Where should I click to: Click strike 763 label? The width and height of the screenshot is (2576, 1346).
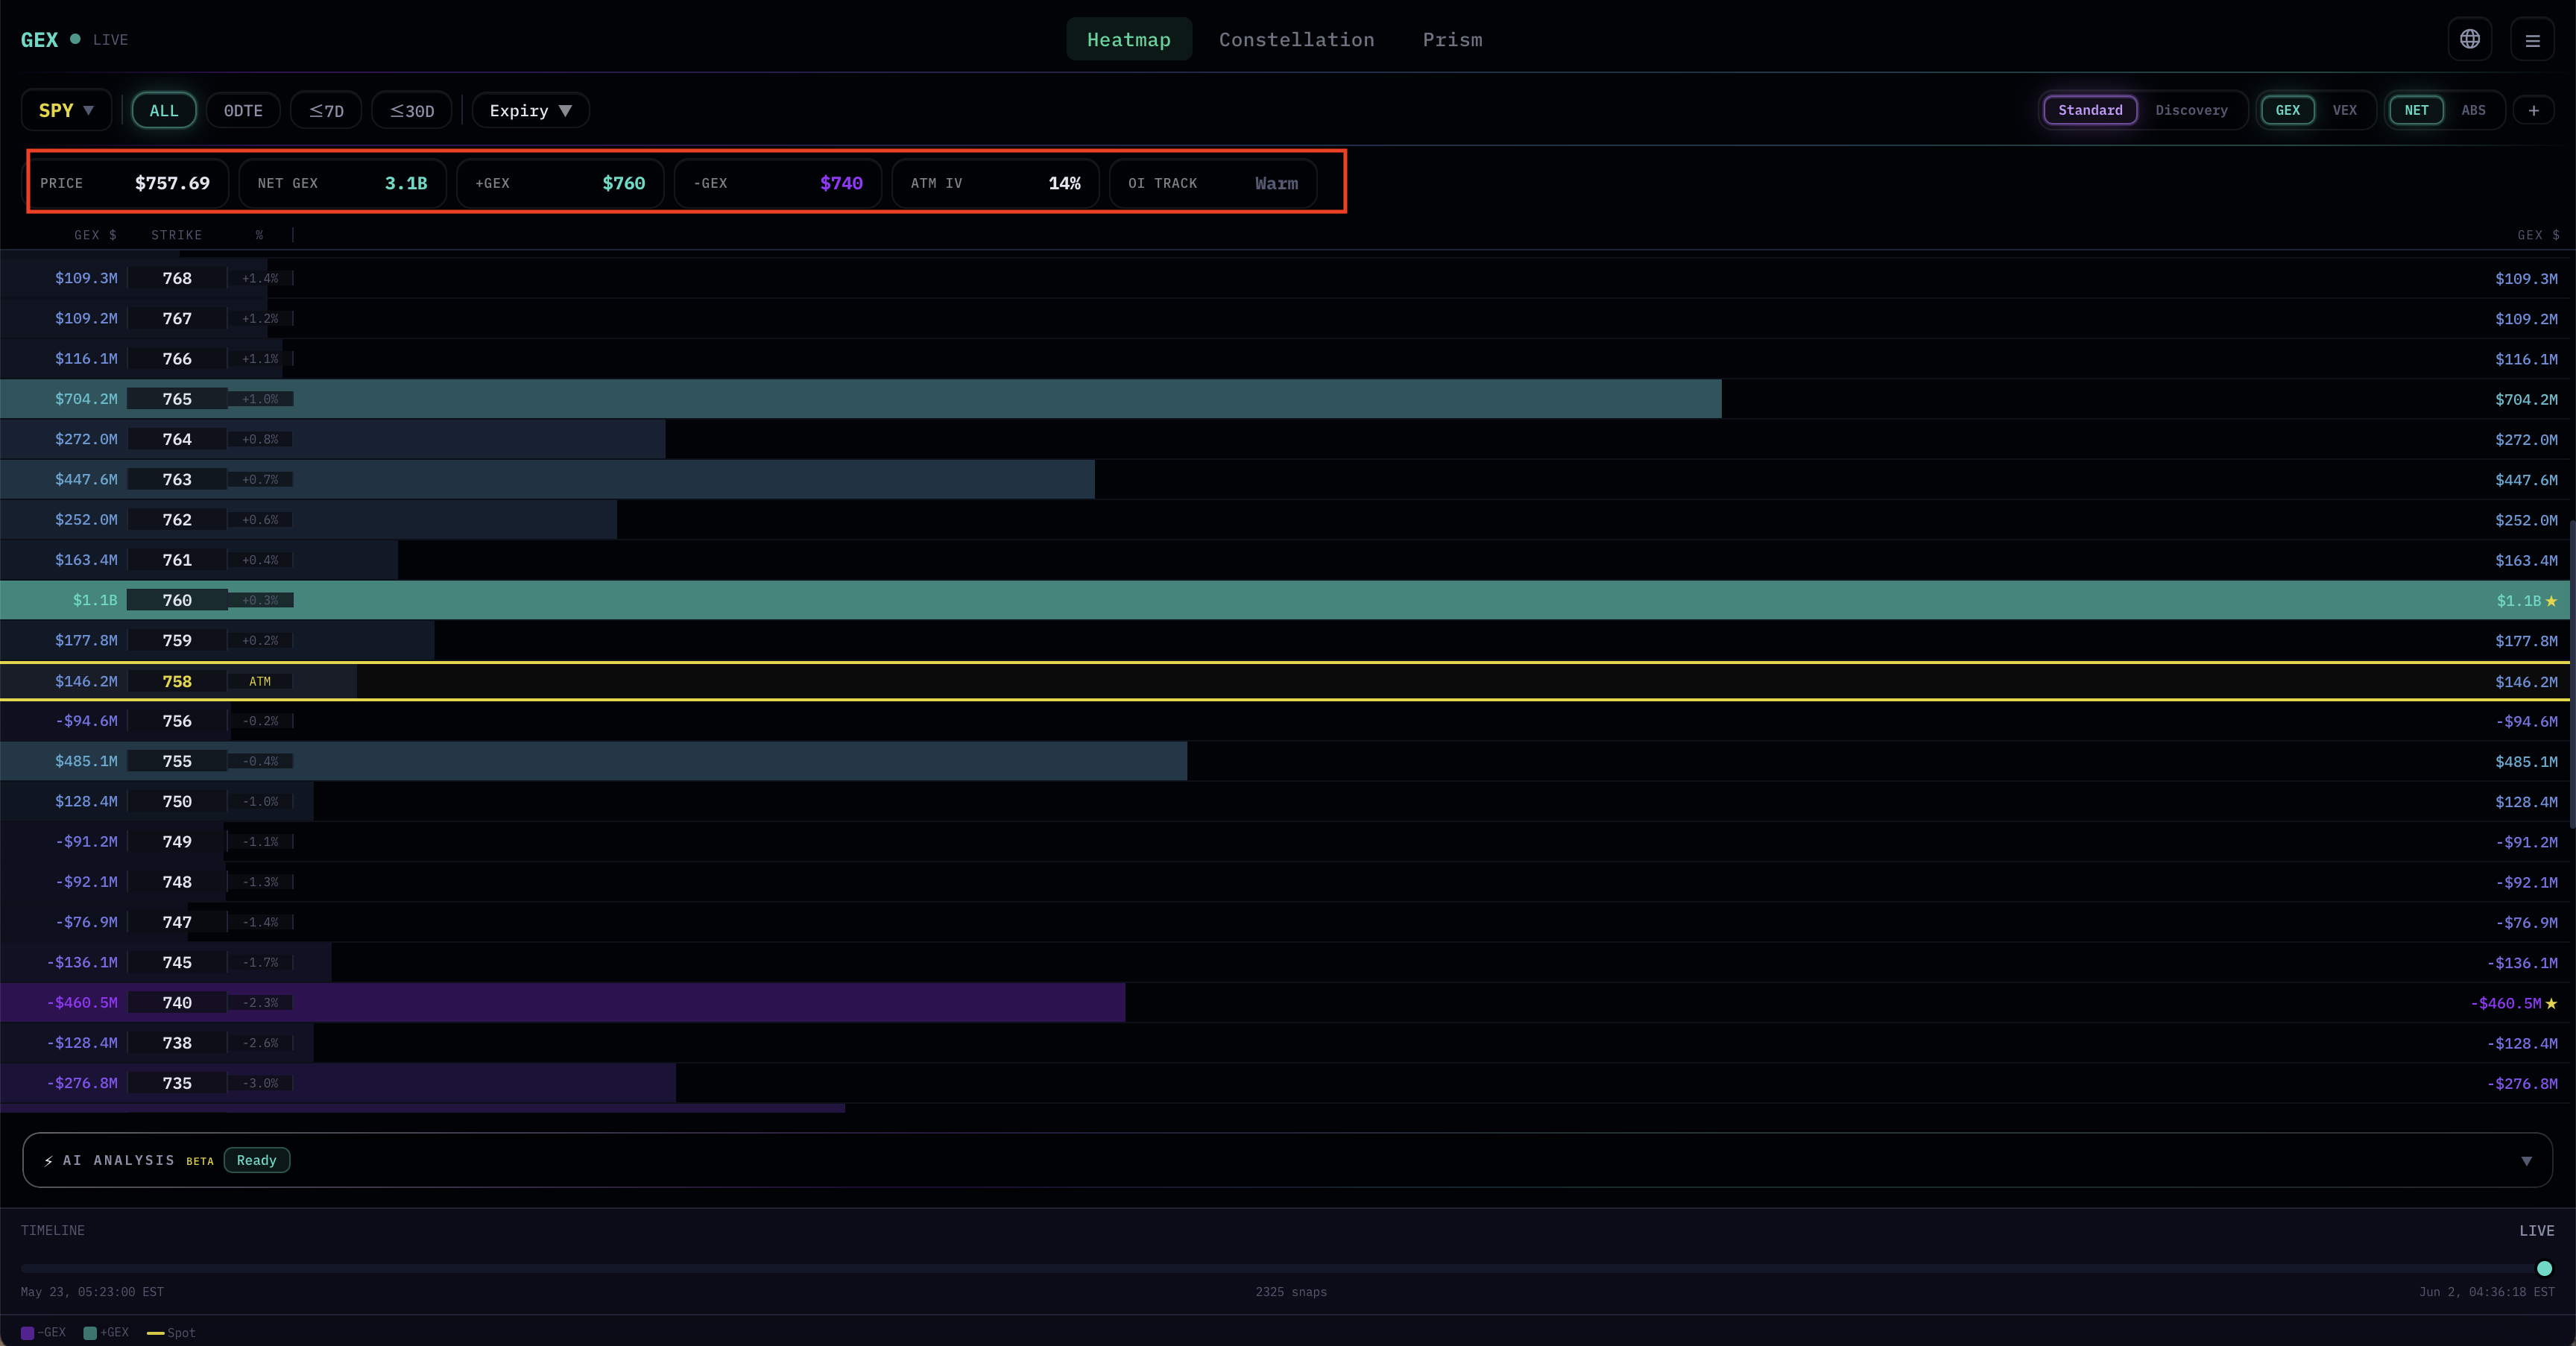click(177, 479)
